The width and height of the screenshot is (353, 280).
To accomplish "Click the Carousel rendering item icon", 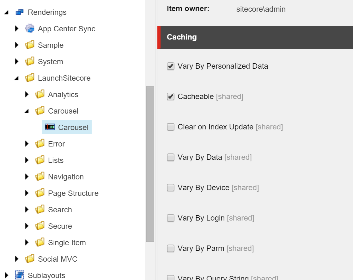I will click(50, 127).
